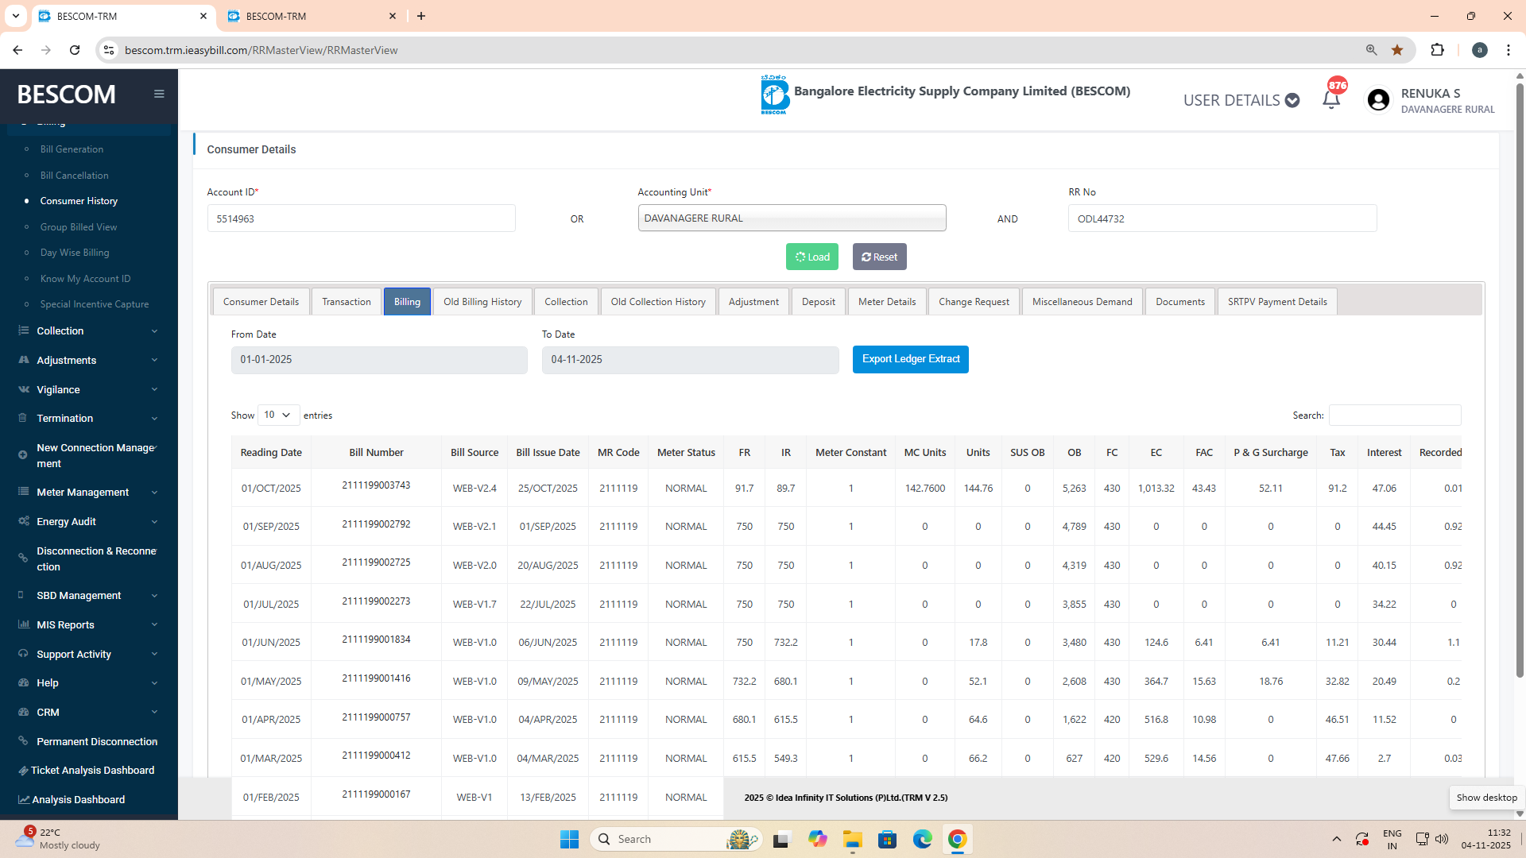Viewport: 1526px width, 858px height.
Task: Switch to the Meter Details tab
Action: (886, 302)
